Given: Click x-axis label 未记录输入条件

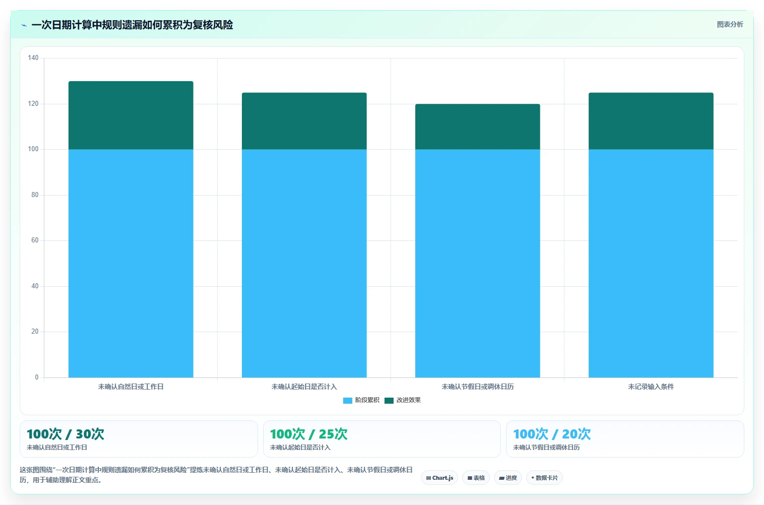Looking at the screenshot, I should click(x=651, y=387).
